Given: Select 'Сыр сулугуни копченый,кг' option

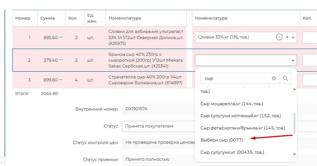Looking at the screenshot, I should tap(241, 116).
